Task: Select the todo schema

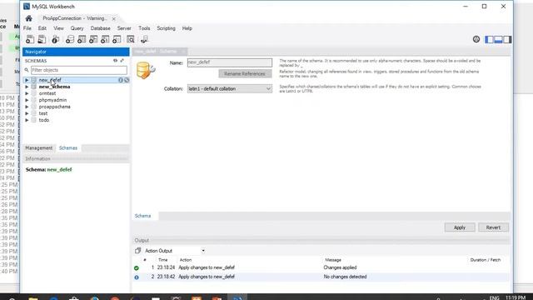Action: tap(44, 120)
